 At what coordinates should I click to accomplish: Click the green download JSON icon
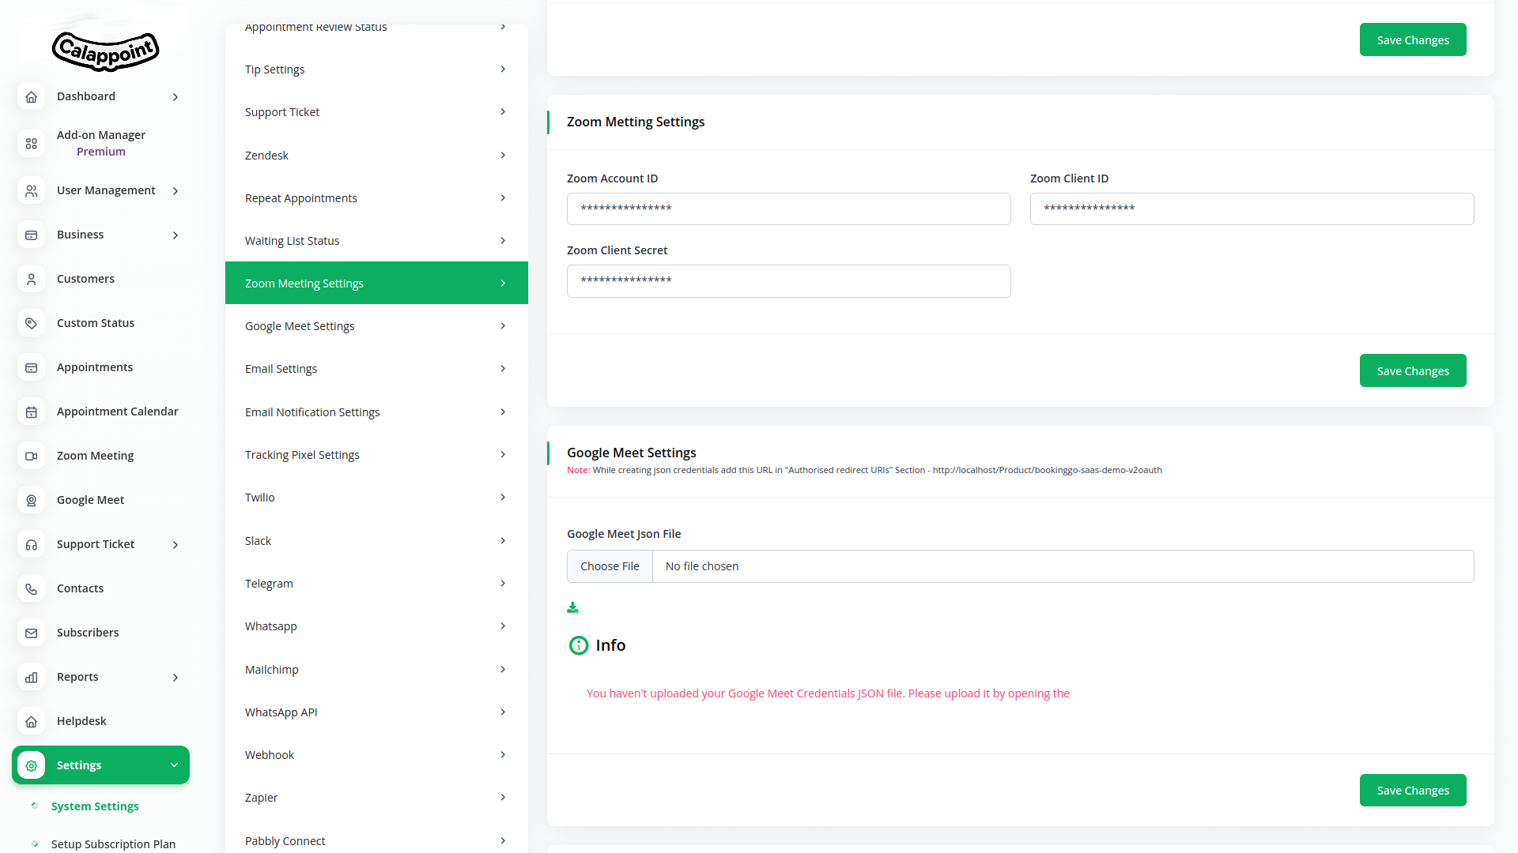tap(572, 607)
